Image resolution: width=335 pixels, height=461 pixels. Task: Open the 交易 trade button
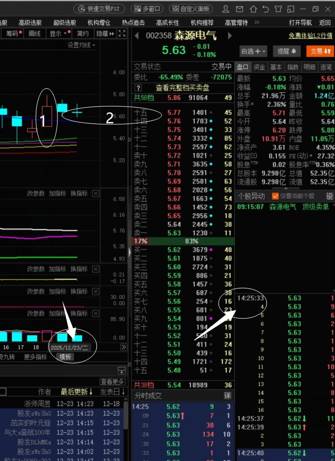point(320,52)
